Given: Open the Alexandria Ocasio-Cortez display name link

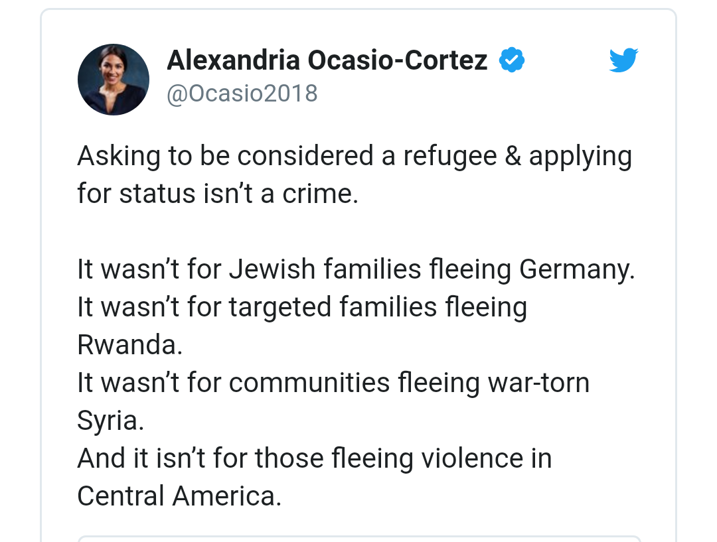Looking at the screenshot, I should pos(327,61).
